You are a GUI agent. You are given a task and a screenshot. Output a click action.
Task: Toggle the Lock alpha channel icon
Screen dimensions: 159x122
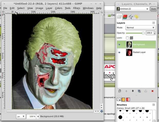point(131,38)
